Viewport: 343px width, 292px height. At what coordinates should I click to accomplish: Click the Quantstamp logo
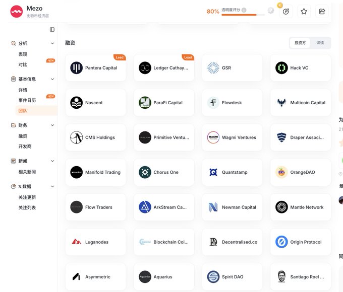pyautogui.click(x=213, y=172)
